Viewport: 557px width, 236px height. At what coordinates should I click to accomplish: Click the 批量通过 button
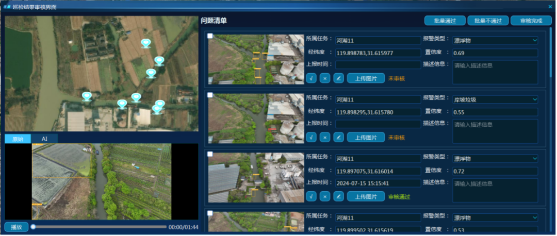[x=445, y=21]
